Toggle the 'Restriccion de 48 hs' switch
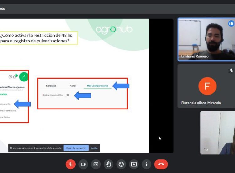Screen dimensions: 235x173 click(67, 95)
